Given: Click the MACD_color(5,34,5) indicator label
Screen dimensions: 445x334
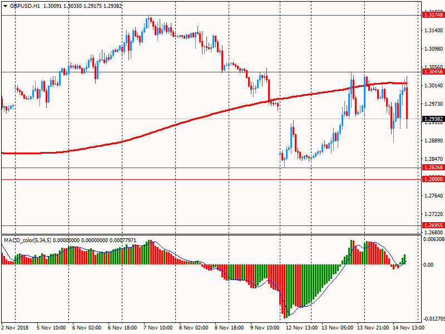Looking at the screenshot, I should 27,240.
